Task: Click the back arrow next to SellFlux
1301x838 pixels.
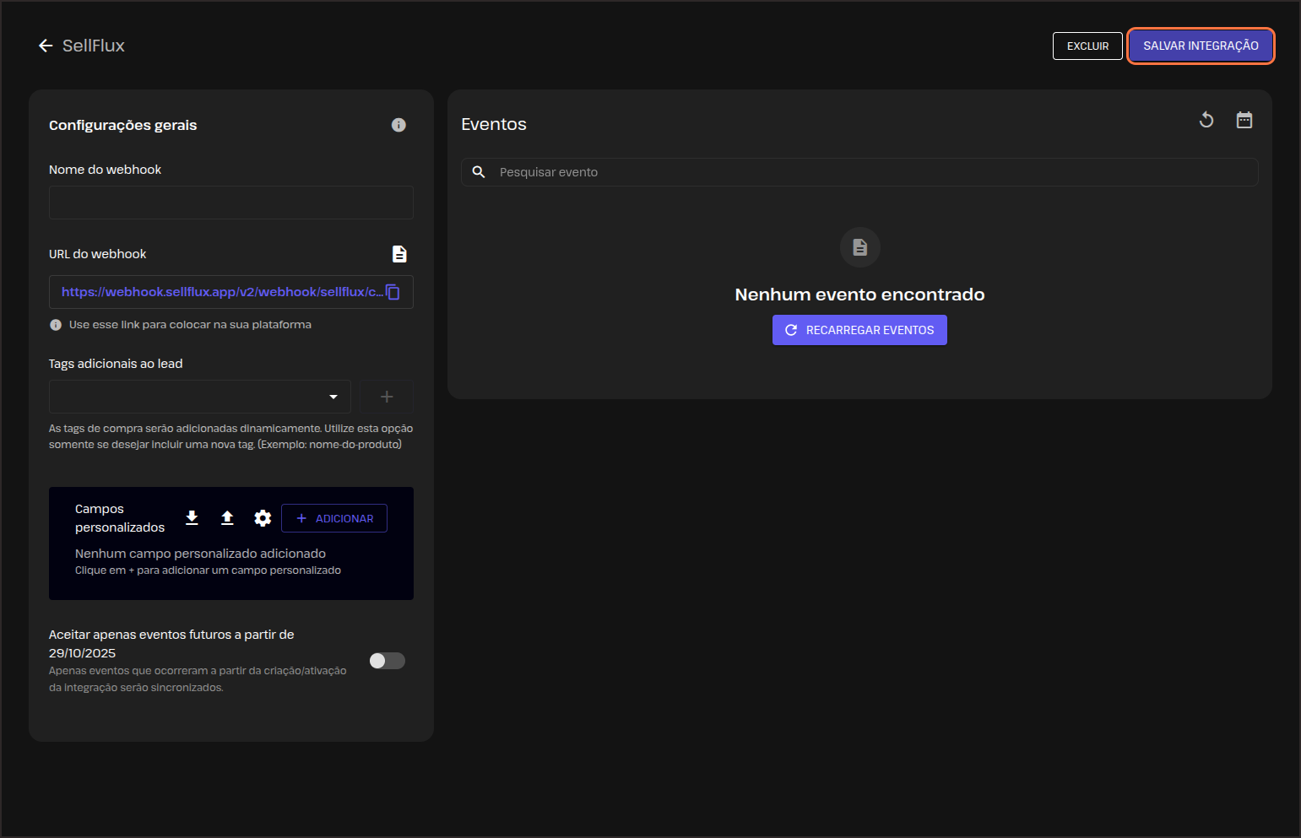Action: (46, 46)
